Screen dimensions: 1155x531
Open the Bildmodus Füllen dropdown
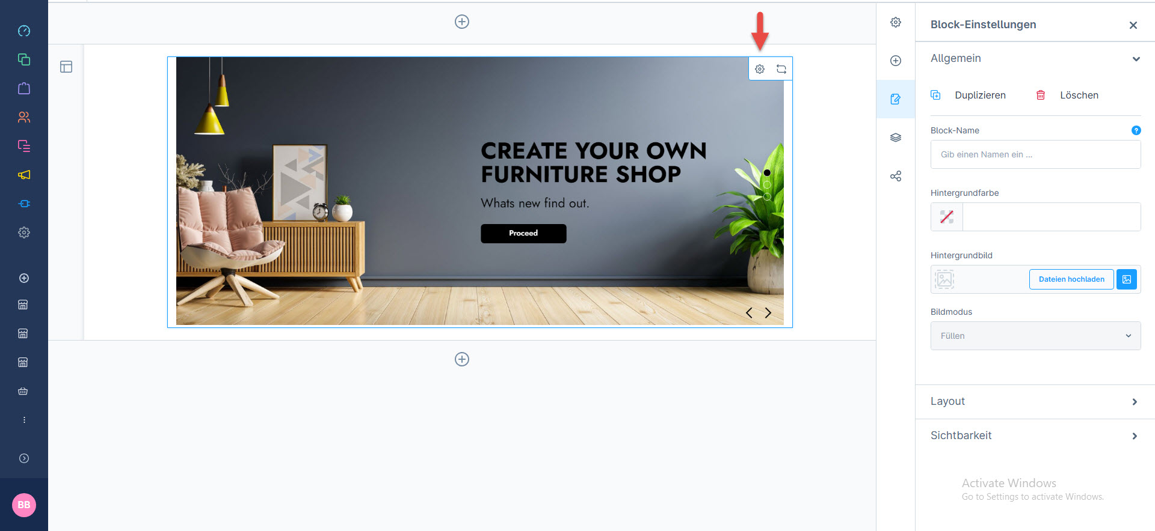(1035, 336)
